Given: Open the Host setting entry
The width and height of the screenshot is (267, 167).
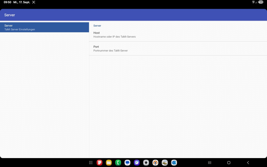Looking at the screenshot, I should pyautogui.click(x=178, y=35).
